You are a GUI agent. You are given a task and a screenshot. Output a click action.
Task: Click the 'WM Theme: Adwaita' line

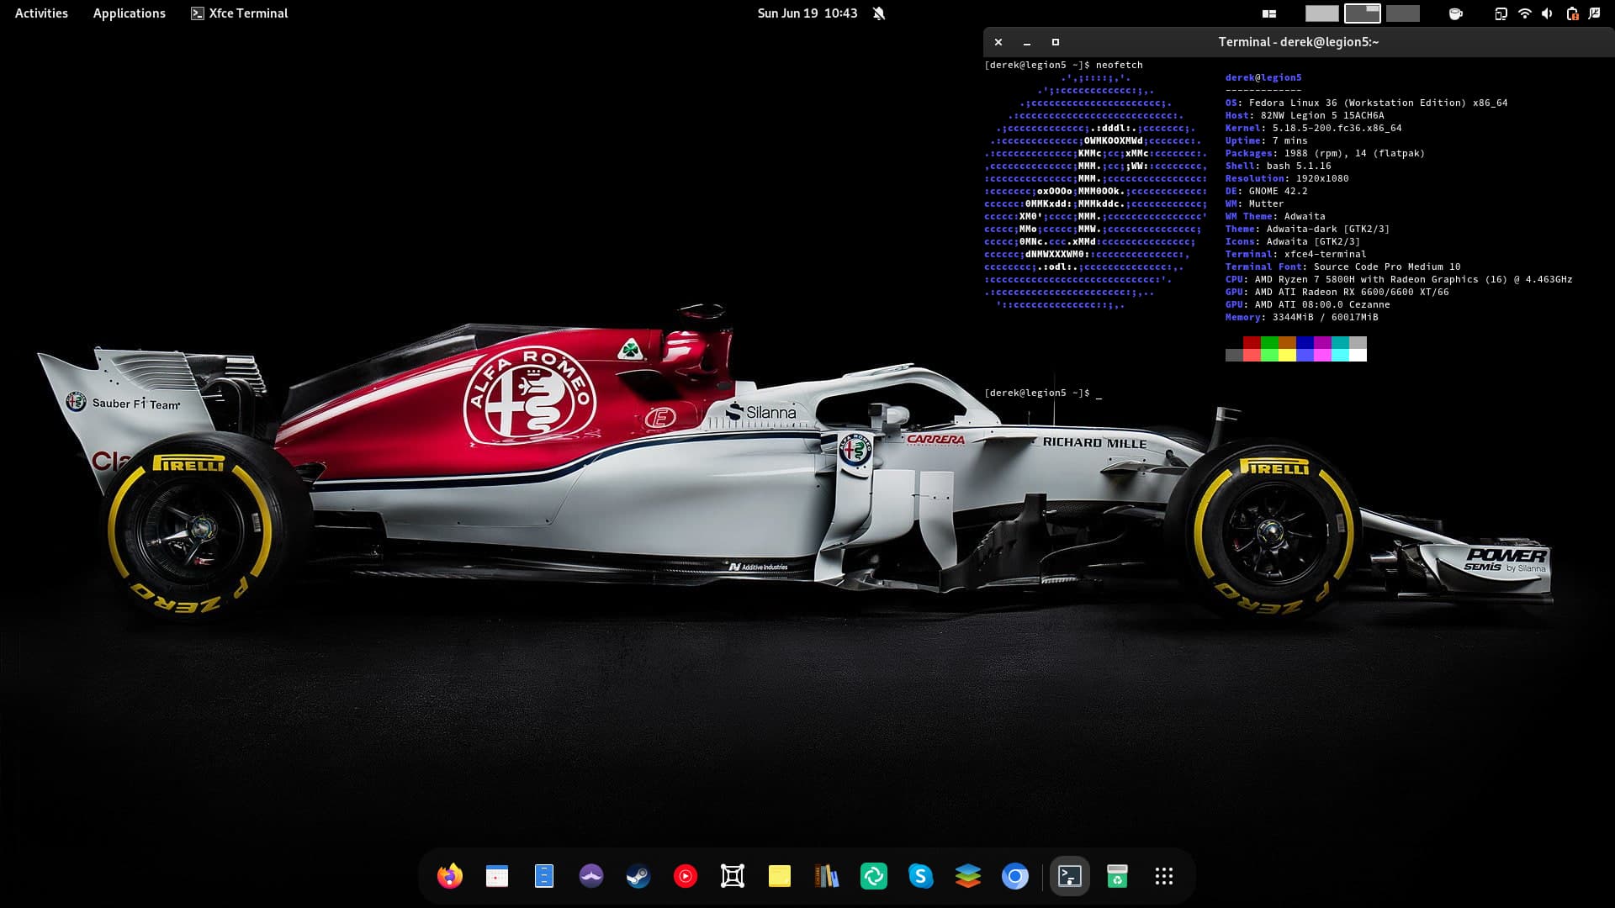coord(1275,216)
